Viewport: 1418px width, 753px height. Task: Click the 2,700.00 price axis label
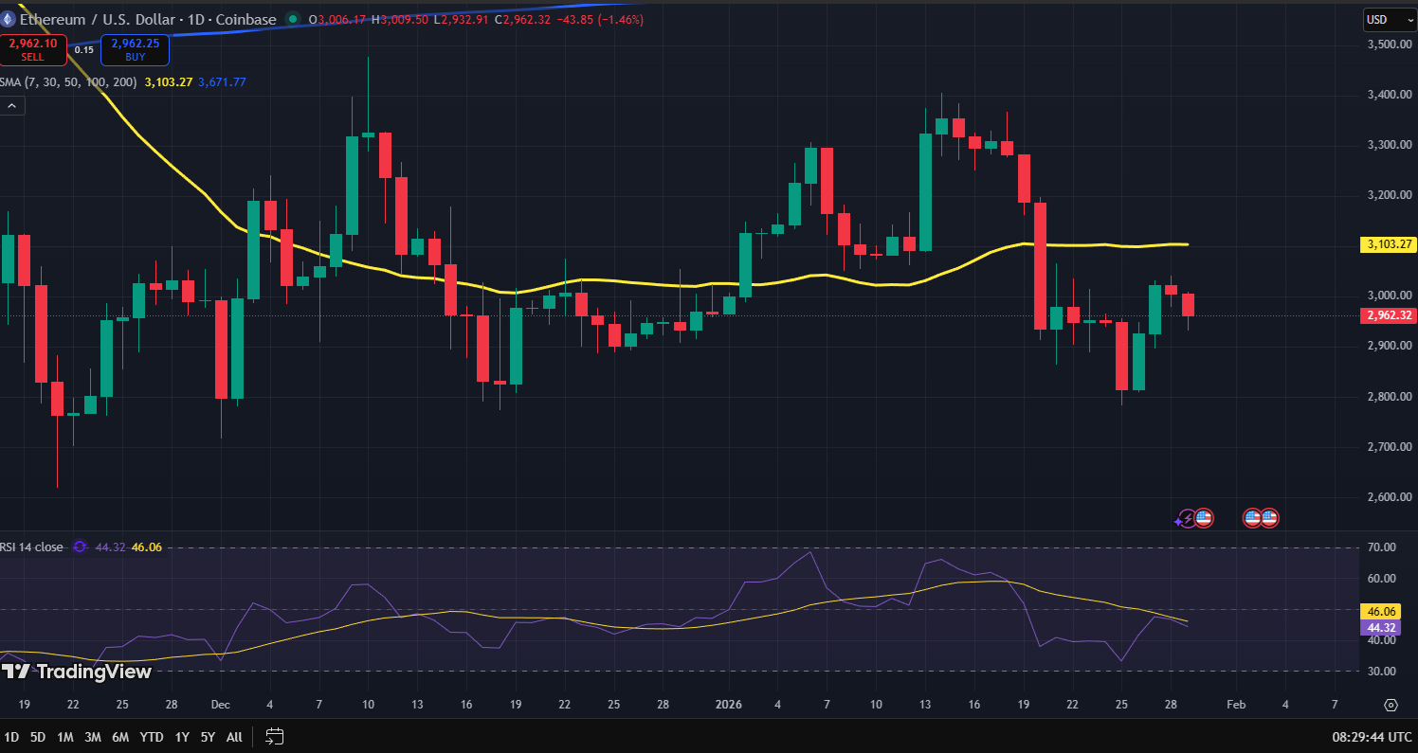coord(1391,446)
